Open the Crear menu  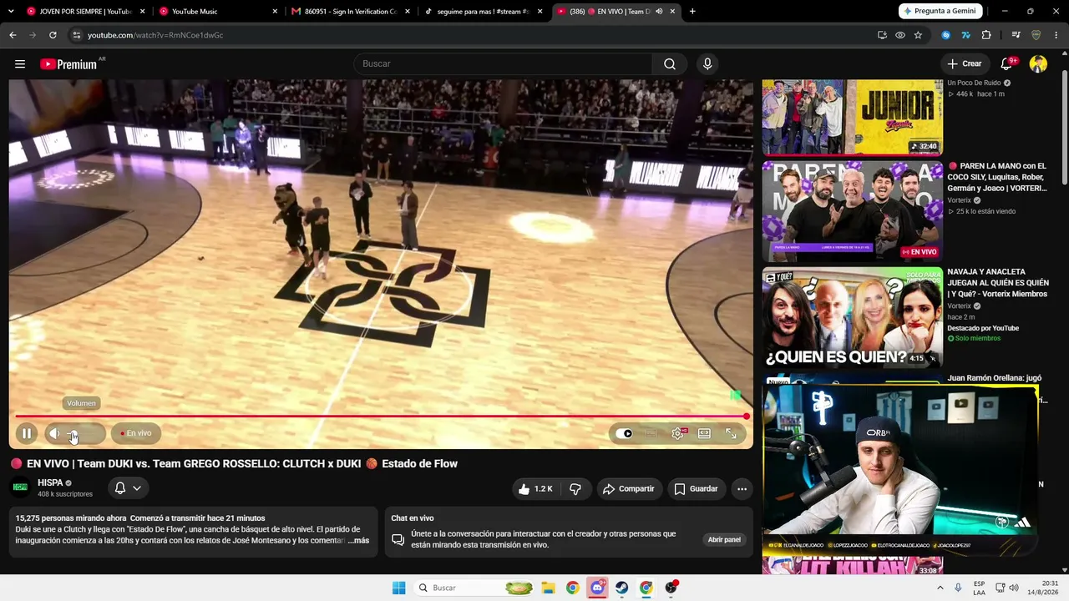coord(965,64)
